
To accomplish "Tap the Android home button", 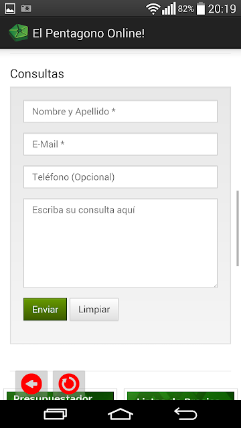I will (x=120, y=415).
